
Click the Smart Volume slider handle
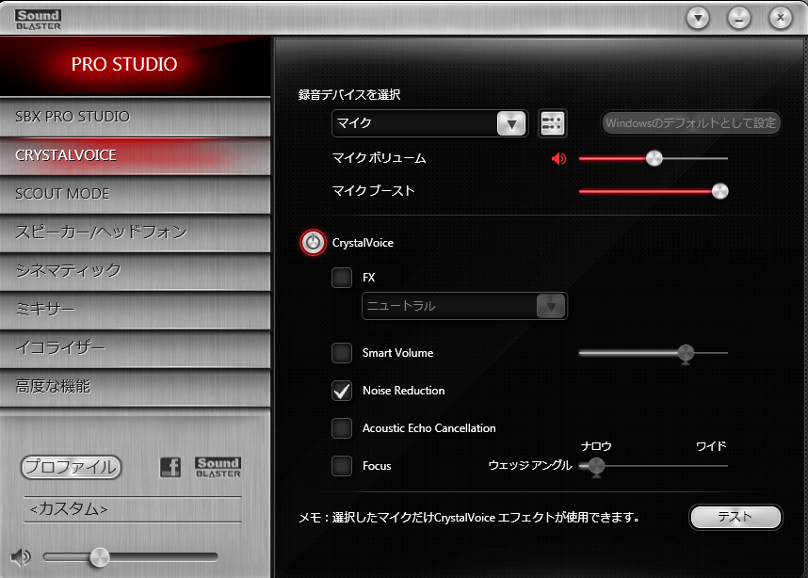(x=686, y=353)
